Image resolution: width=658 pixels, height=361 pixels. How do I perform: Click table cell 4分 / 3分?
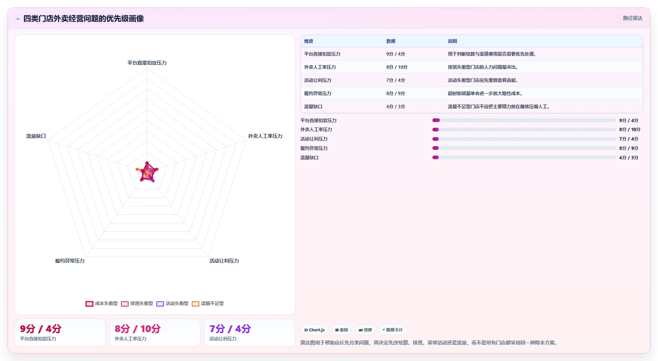(x=396, y=107)
